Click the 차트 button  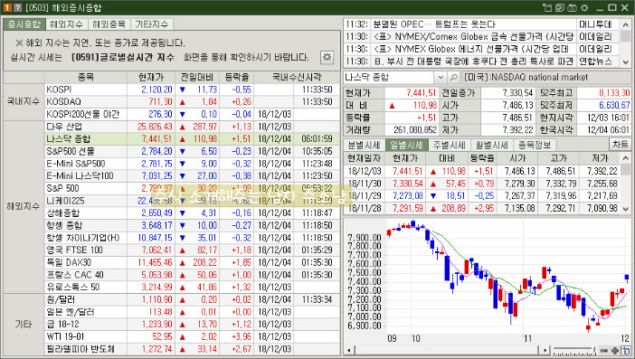tap(620, 144)
